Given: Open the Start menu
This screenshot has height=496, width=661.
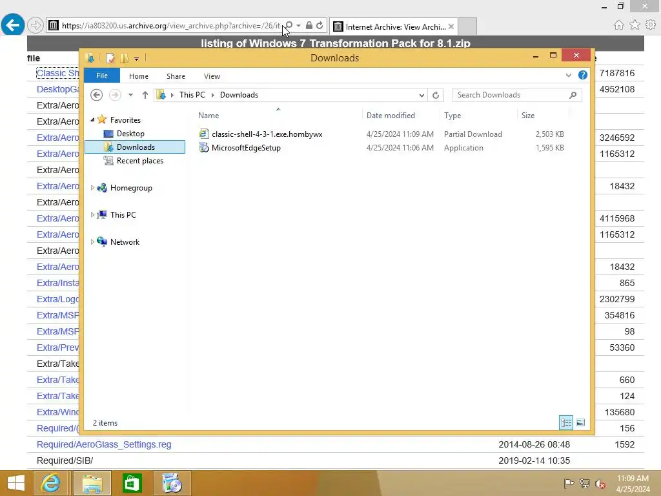Looking at the screenshot, I should [x=15, y=483].
